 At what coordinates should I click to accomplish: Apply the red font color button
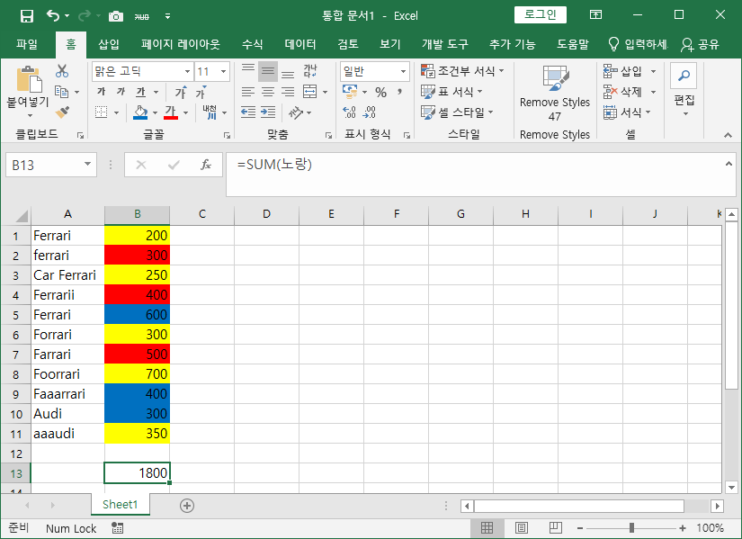170,112
